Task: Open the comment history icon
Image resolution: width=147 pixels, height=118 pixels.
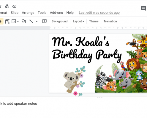Action: (x=143, y=8)
